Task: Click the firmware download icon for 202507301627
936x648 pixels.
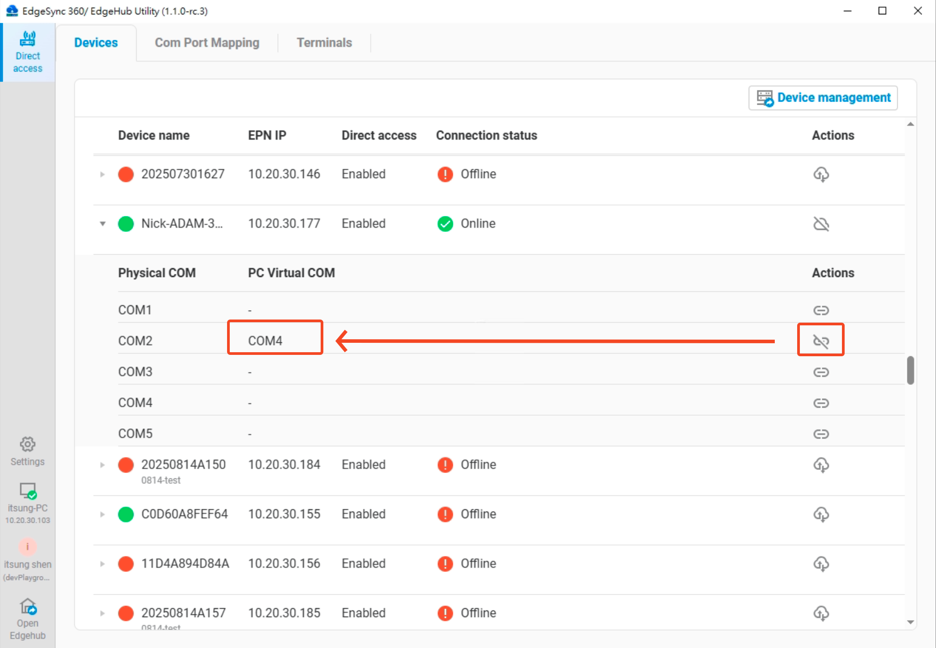Action: (x=822, y=174)
